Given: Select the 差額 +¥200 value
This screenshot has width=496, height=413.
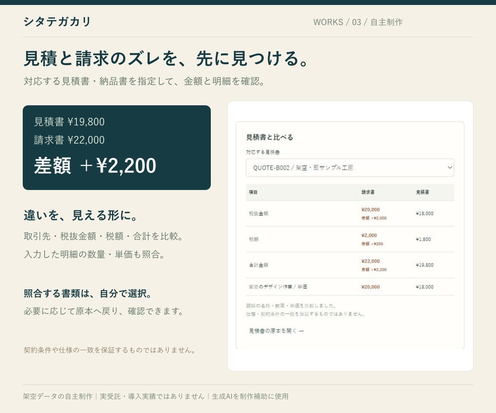Looking at the screenshot, I should (x=372, y=244).
